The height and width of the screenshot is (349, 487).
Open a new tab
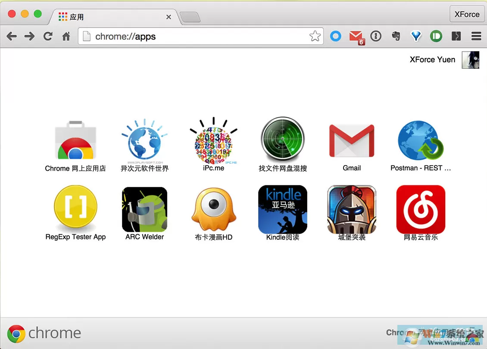point(190,17)
